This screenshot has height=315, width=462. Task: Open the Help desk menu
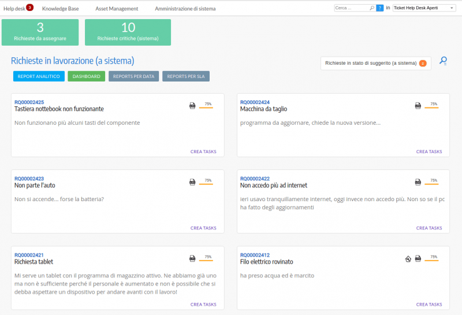pyautogui.click(x=14, y=9)
